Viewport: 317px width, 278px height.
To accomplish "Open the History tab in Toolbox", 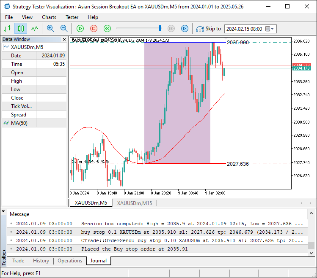I will (41, 261).
